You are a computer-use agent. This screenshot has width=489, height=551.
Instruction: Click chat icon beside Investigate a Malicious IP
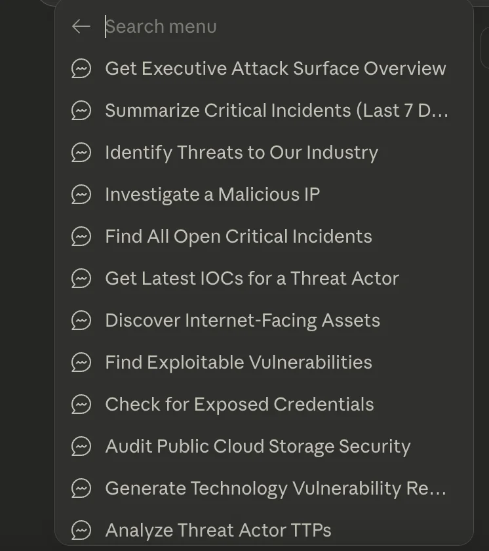81,194
